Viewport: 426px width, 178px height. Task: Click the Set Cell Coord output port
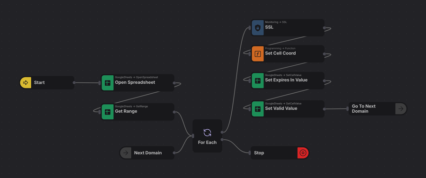coord(324,53)
